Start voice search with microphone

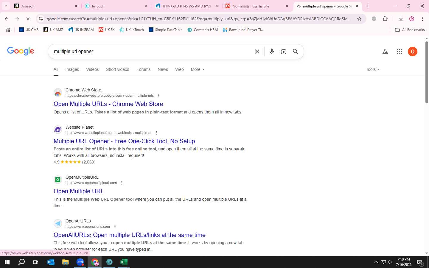[x=272, y=52]
